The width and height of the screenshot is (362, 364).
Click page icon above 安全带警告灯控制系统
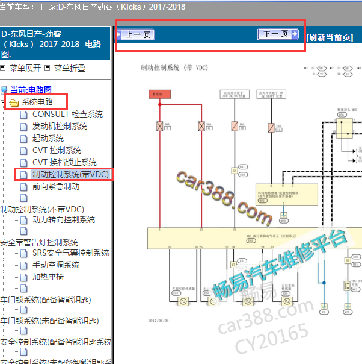coord(23,231)
